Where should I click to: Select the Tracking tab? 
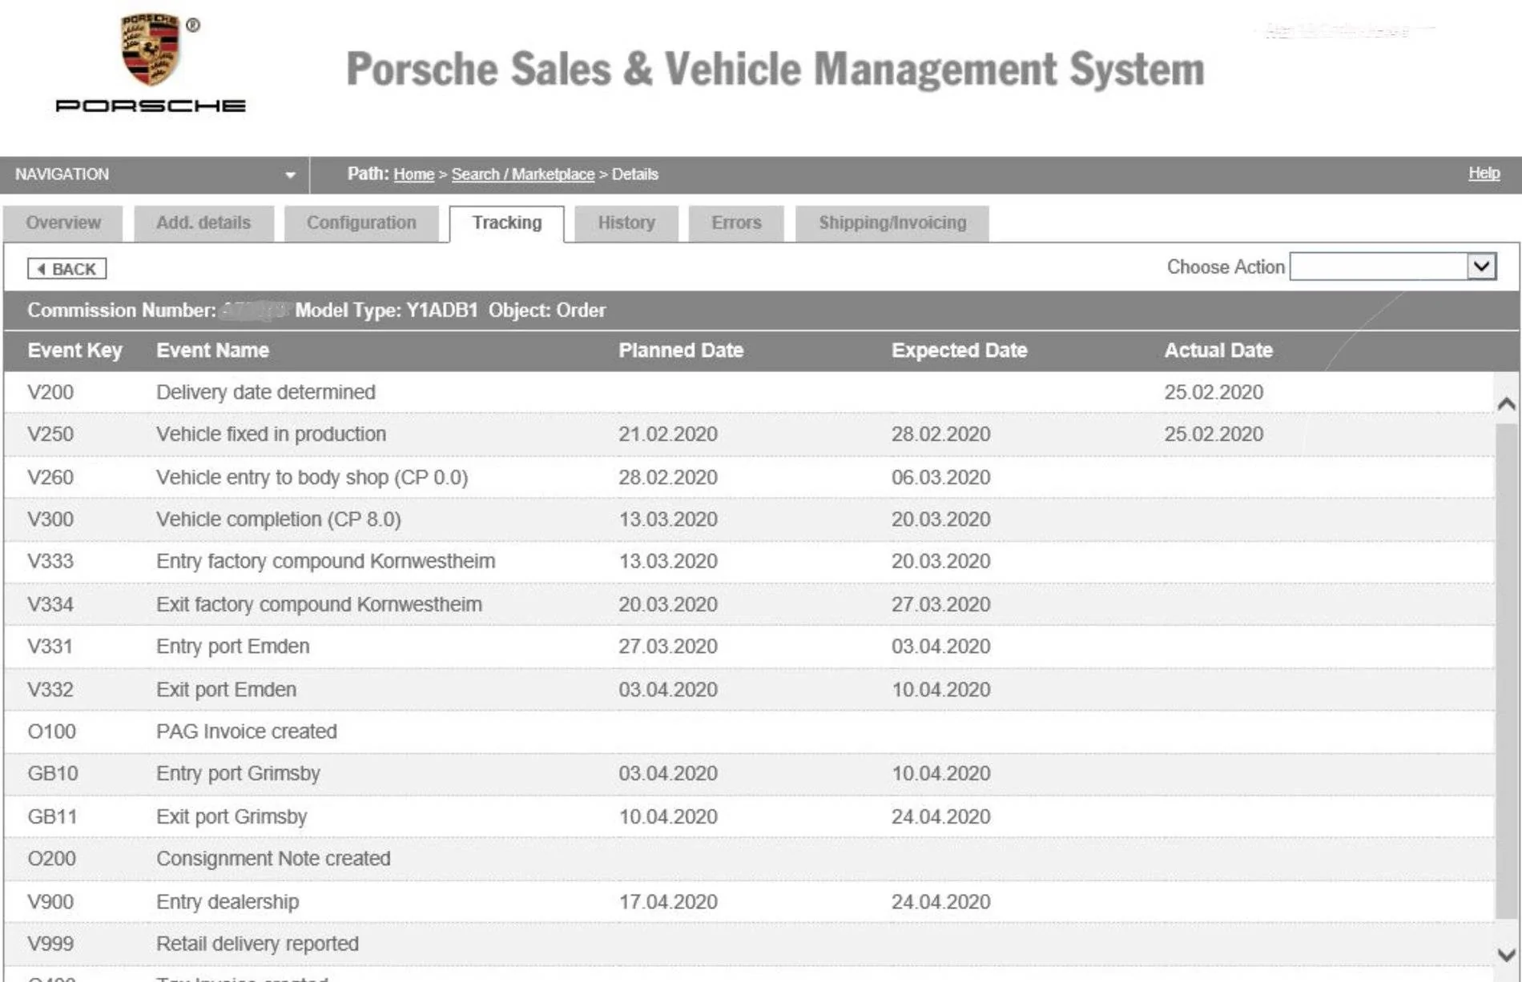(507, 223)
